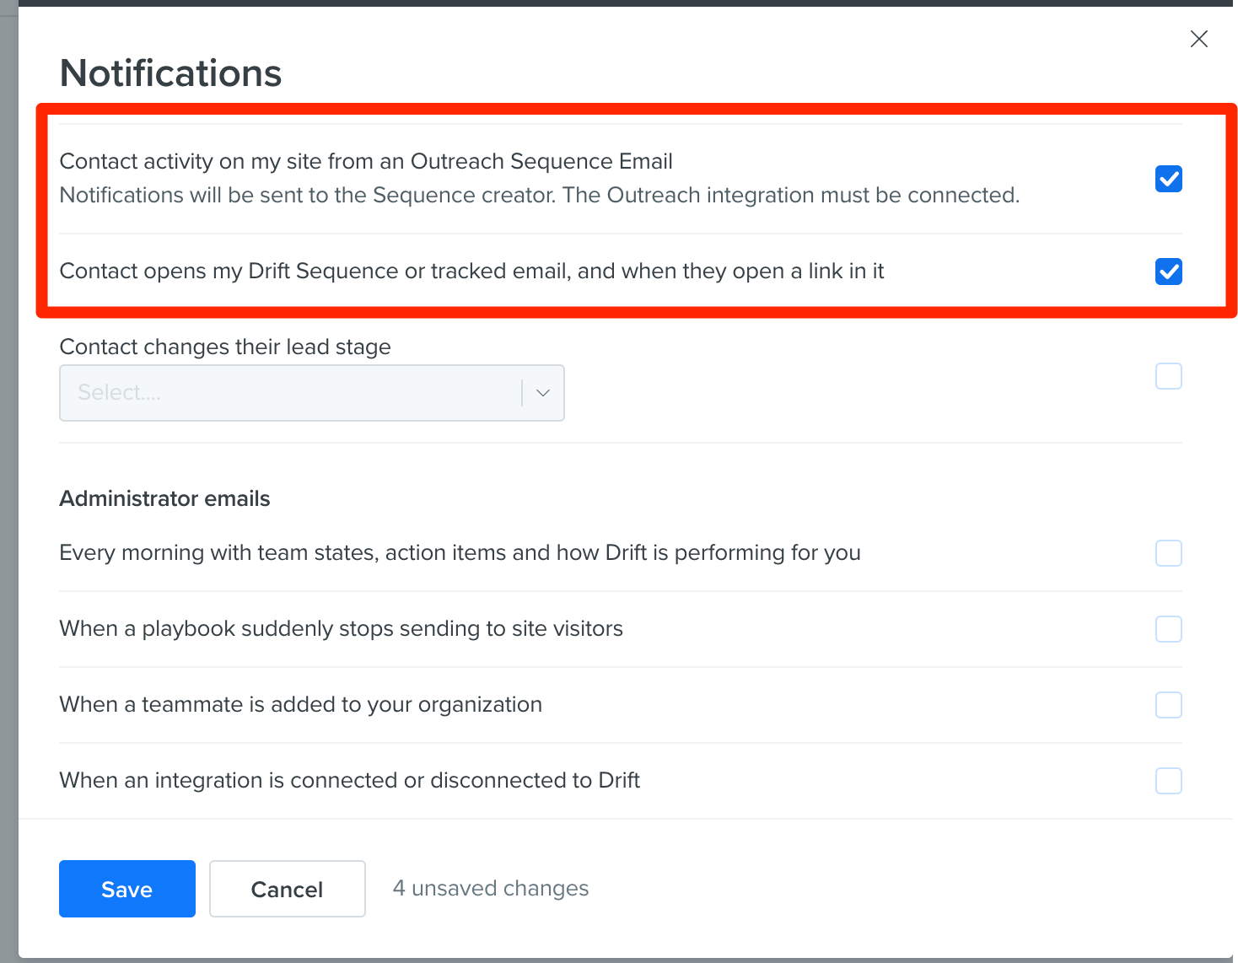Open the lead stage Select dropdown

(311, 393)
